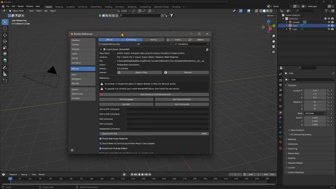Image resolution: width=336 pixels, height=189 pixels.
Task: Click the Preferences hamburger menu icon
Action: pos(72,150)
